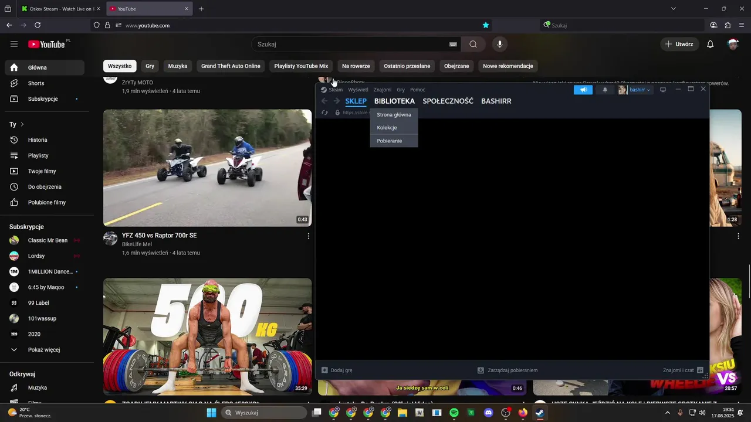
Task: Open a new browser tab
Action: (201, 9)
